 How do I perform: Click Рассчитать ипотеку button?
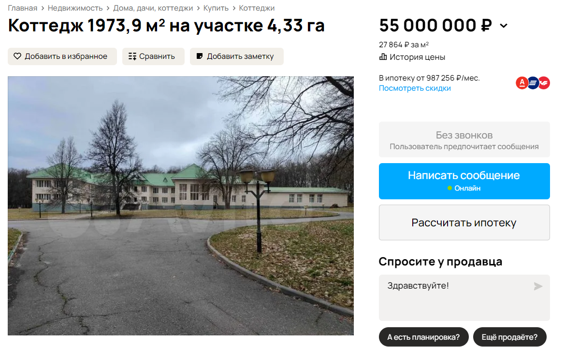[x=464, y=222]
